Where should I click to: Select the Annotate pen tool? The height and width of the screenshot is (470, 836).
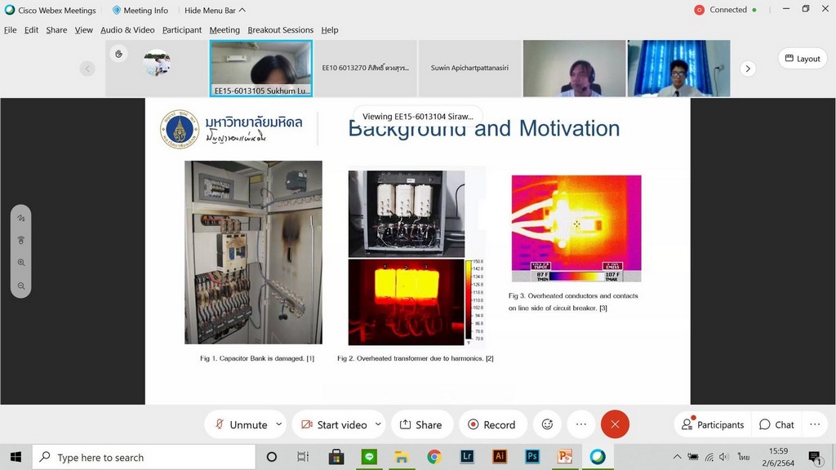pyautogui.click(x=21, y=219)
